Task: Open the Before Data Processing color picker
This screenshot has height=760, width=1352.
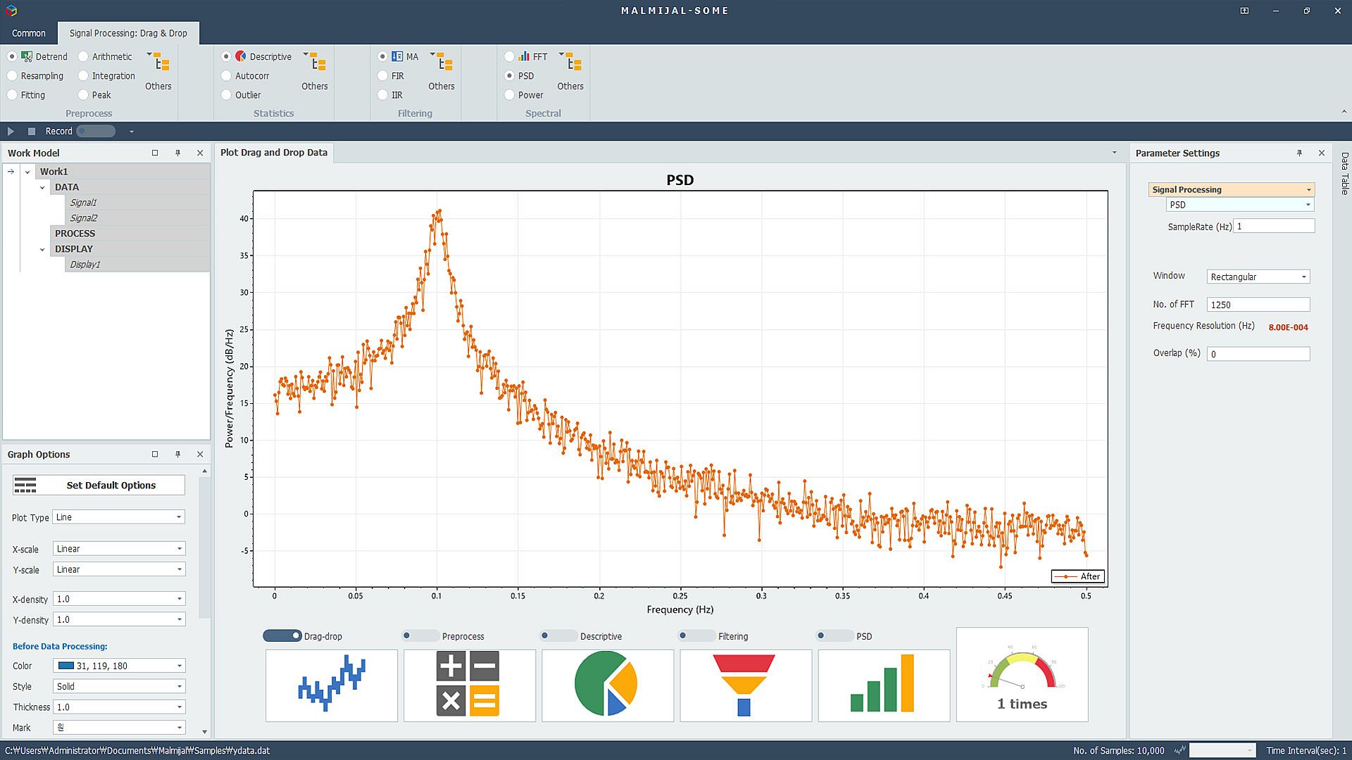Action: [x=118, y=665]
